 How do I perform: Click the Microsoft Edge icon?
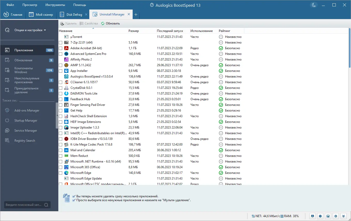pos(66,173)
